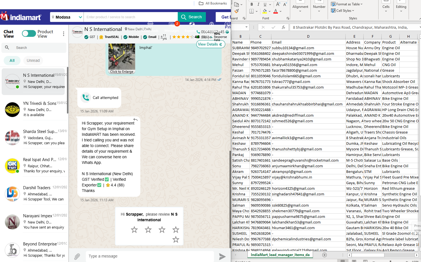Click the teal Search button

pos(192,17)
